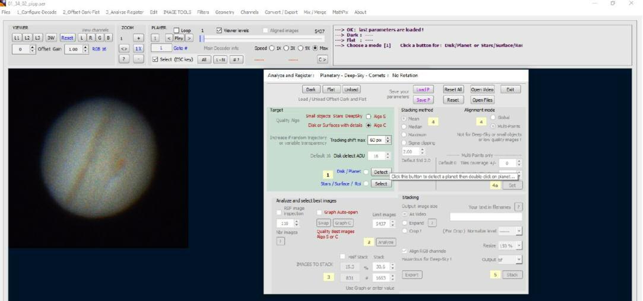Click the Select Stars/Surface/Roi button

point(381,184)
